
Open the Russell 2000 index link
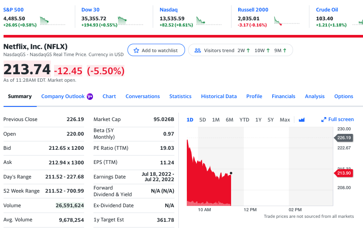253,10
